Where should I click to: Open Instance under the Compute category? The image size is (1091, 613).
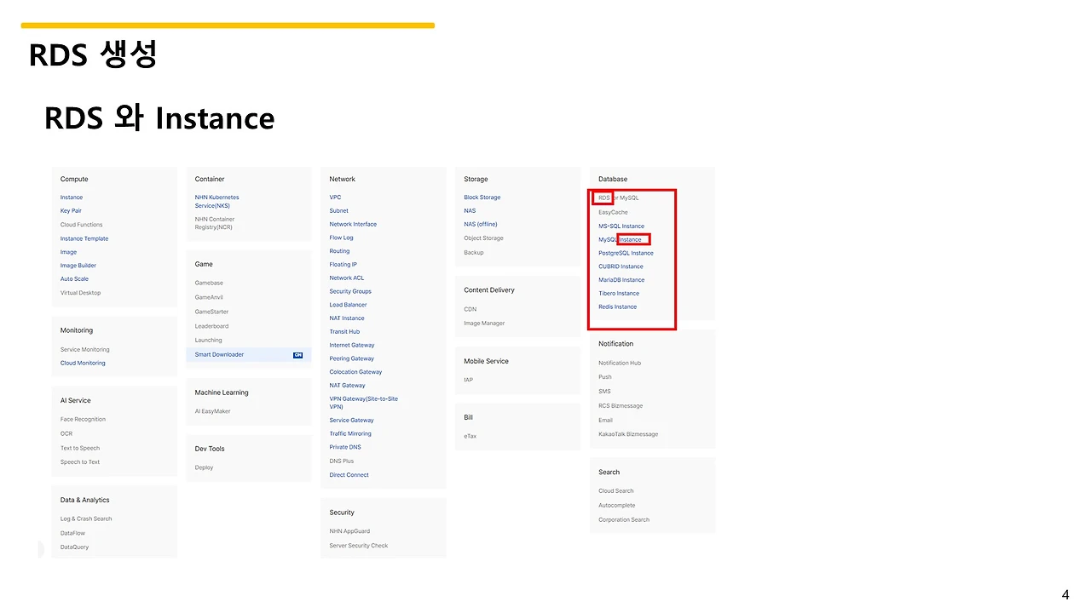tap(72, 198)
